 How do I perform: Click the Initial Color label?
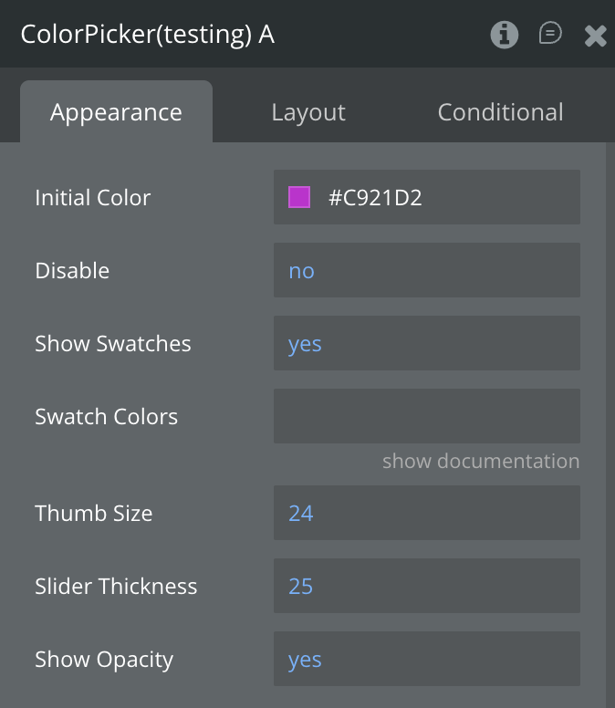click(92, 198)
